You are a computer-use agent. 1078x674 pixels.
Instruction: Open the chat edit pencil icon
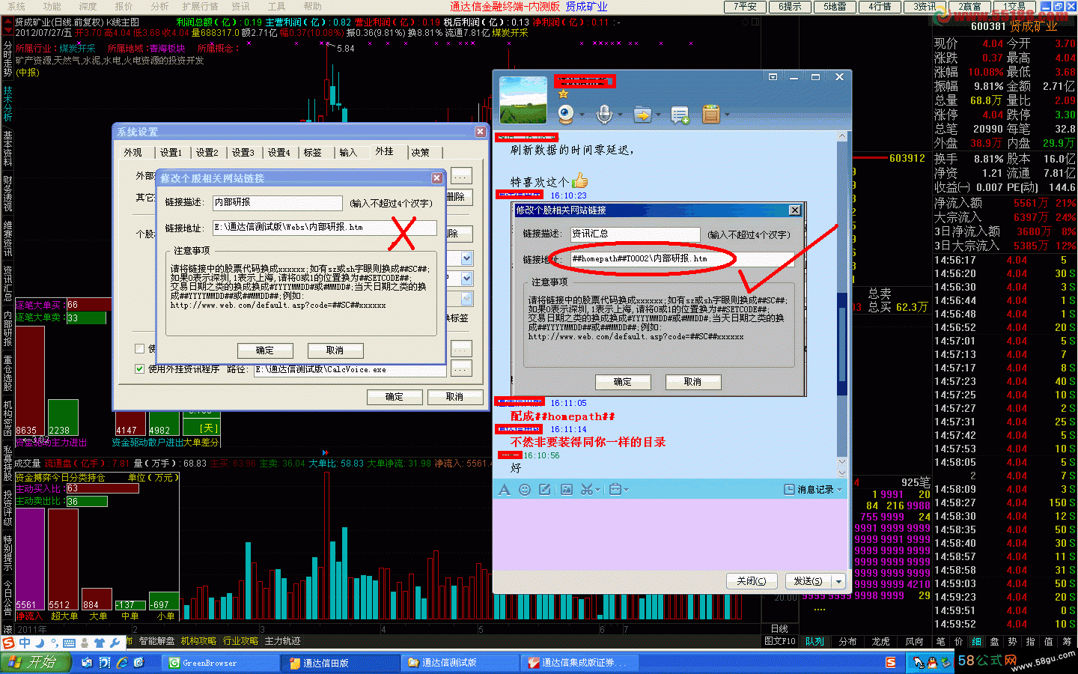point(545,490)
